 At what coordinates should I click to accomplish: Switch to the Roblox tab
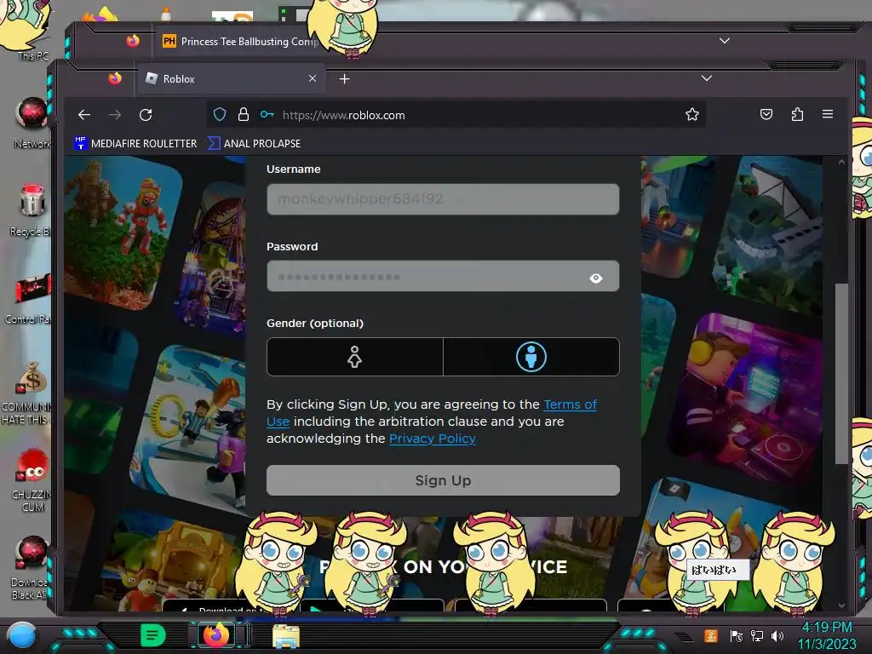[x=231, y=79]
